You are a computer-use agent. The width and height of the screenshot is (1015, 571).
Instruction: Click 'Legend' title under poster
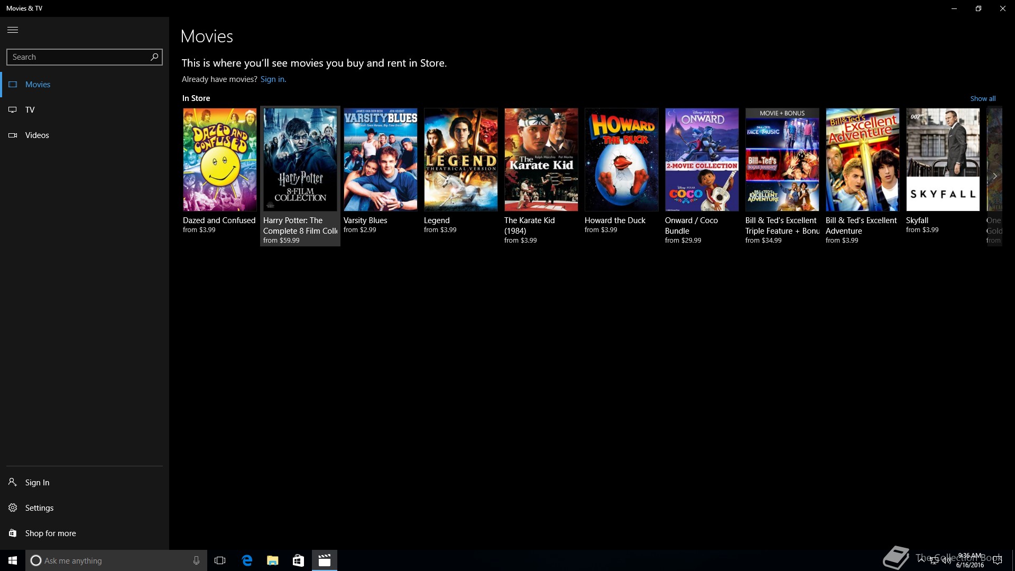point(437,220)
